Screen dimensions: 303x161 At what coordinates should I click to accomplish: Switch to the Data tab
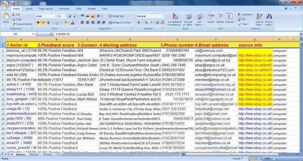click(x=79, y=9)
